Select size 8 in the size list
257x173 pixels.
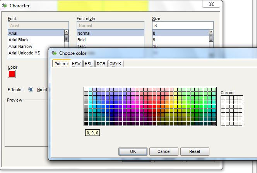coord(181,33)
